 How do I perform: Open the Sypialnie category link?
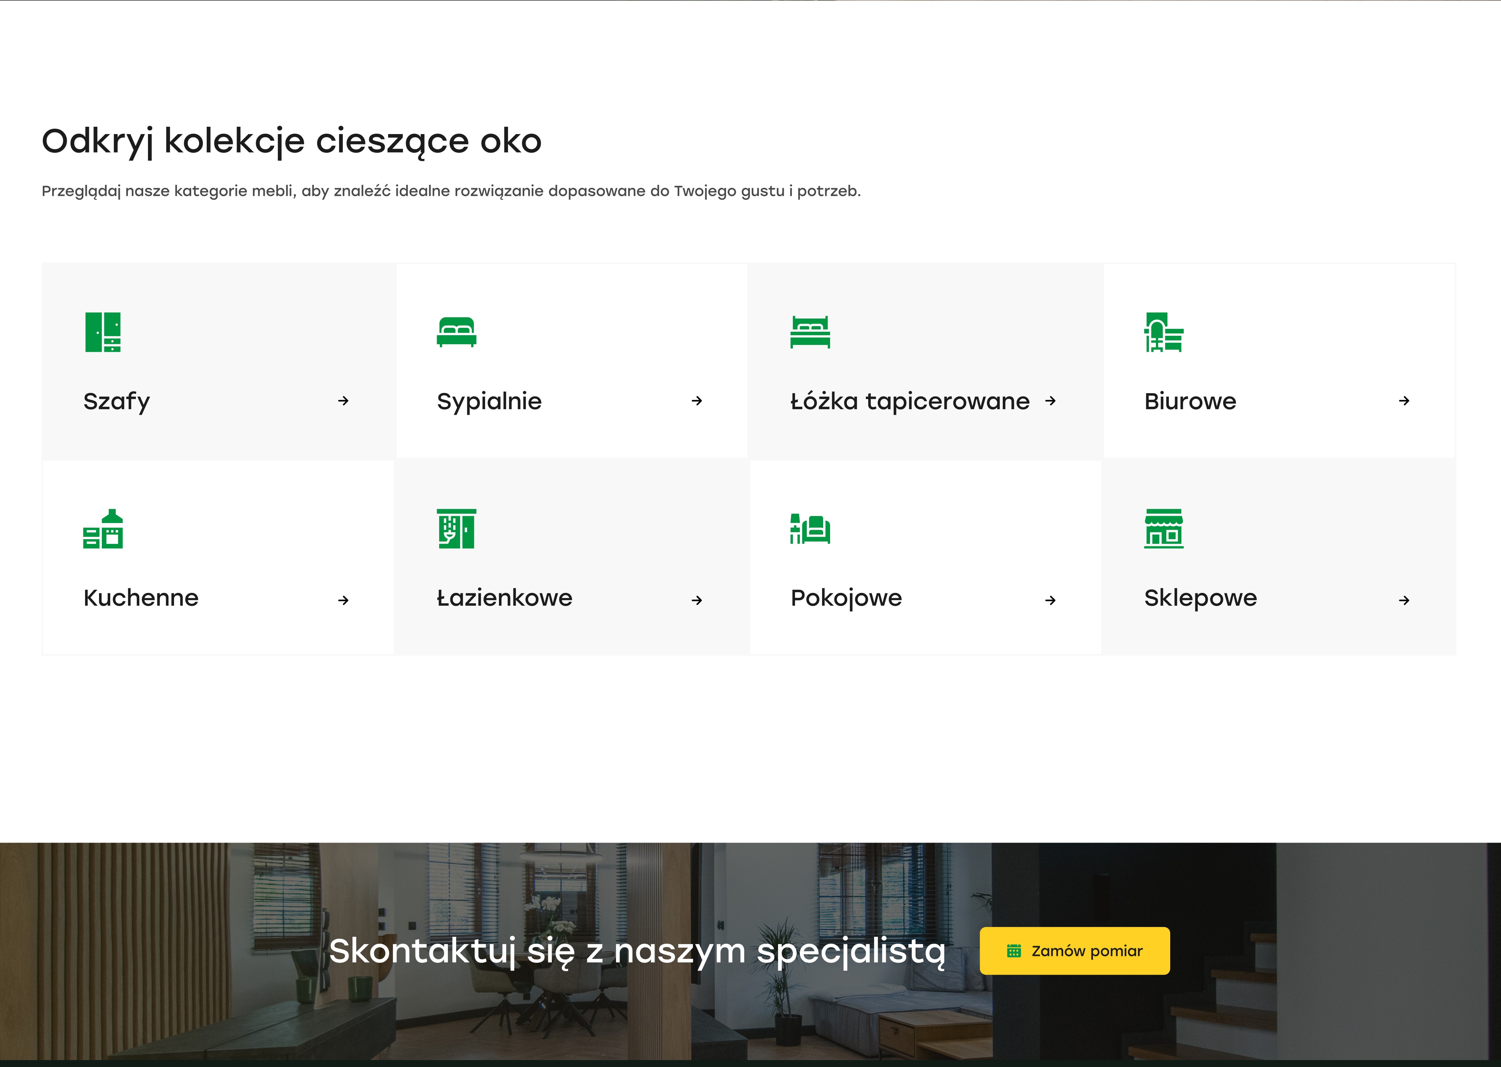(489, 401)
